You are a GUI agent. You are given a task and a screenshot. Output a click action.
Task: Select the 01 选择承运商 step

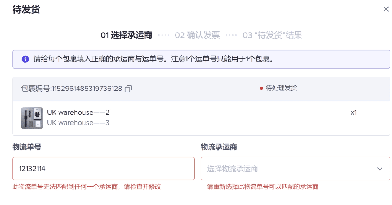(126, 35)
